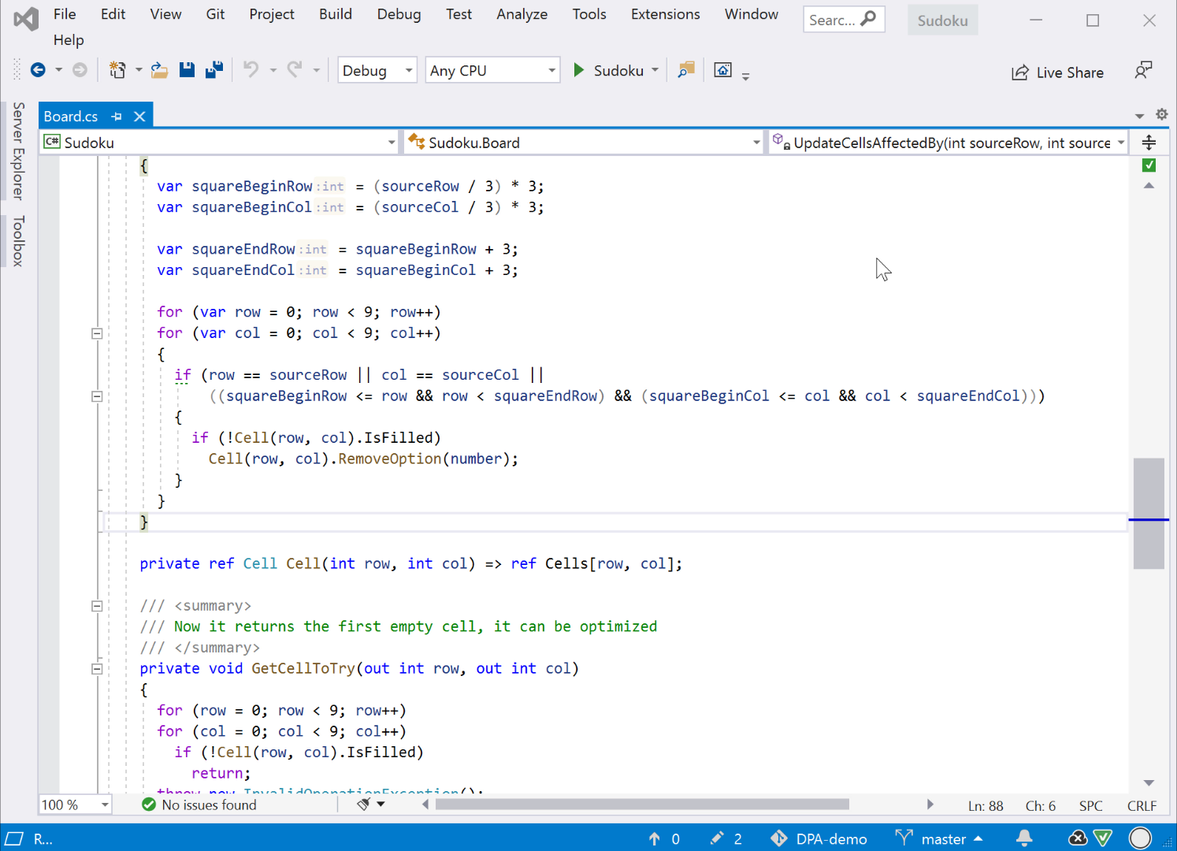Click the pending changes pencil indicator

click(x=726, y=838)
